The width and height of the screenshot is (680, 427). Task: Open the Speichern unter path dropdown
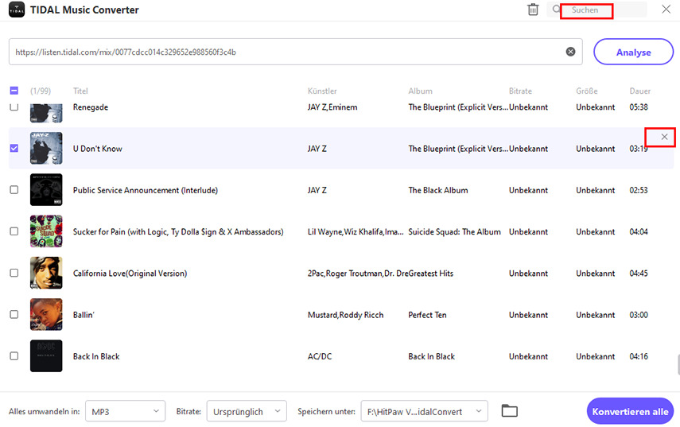(x=425, y=411)
